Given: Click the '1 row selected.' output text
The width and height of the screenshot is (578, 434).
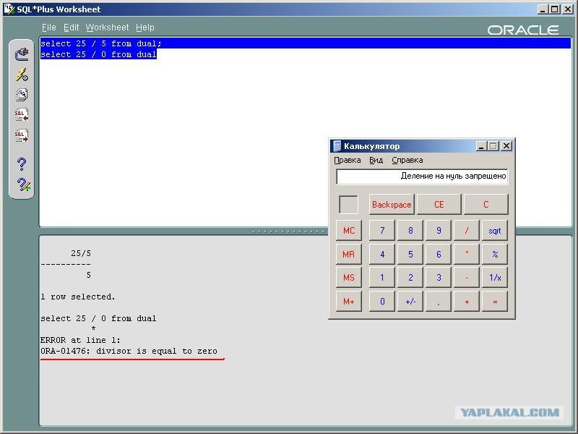Looking at the screenshot, I should click(x=78, y=297).
